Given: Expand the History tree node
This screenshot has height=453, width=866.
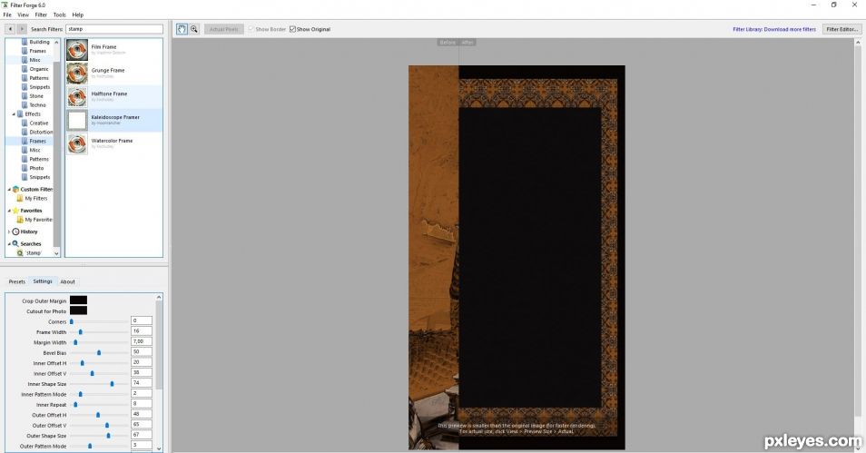Looking at the screenshot, I should (9, 232).
